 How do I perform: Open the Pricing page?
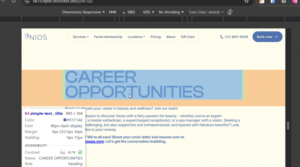[x=155, y=37]
